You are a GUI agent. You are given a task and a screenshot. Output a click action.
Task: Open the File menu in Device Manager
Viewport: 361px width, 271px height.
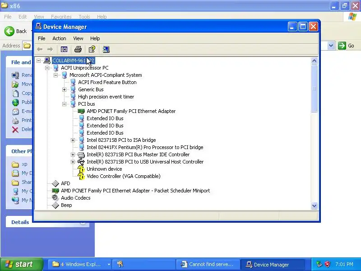[x=42, y=38]
